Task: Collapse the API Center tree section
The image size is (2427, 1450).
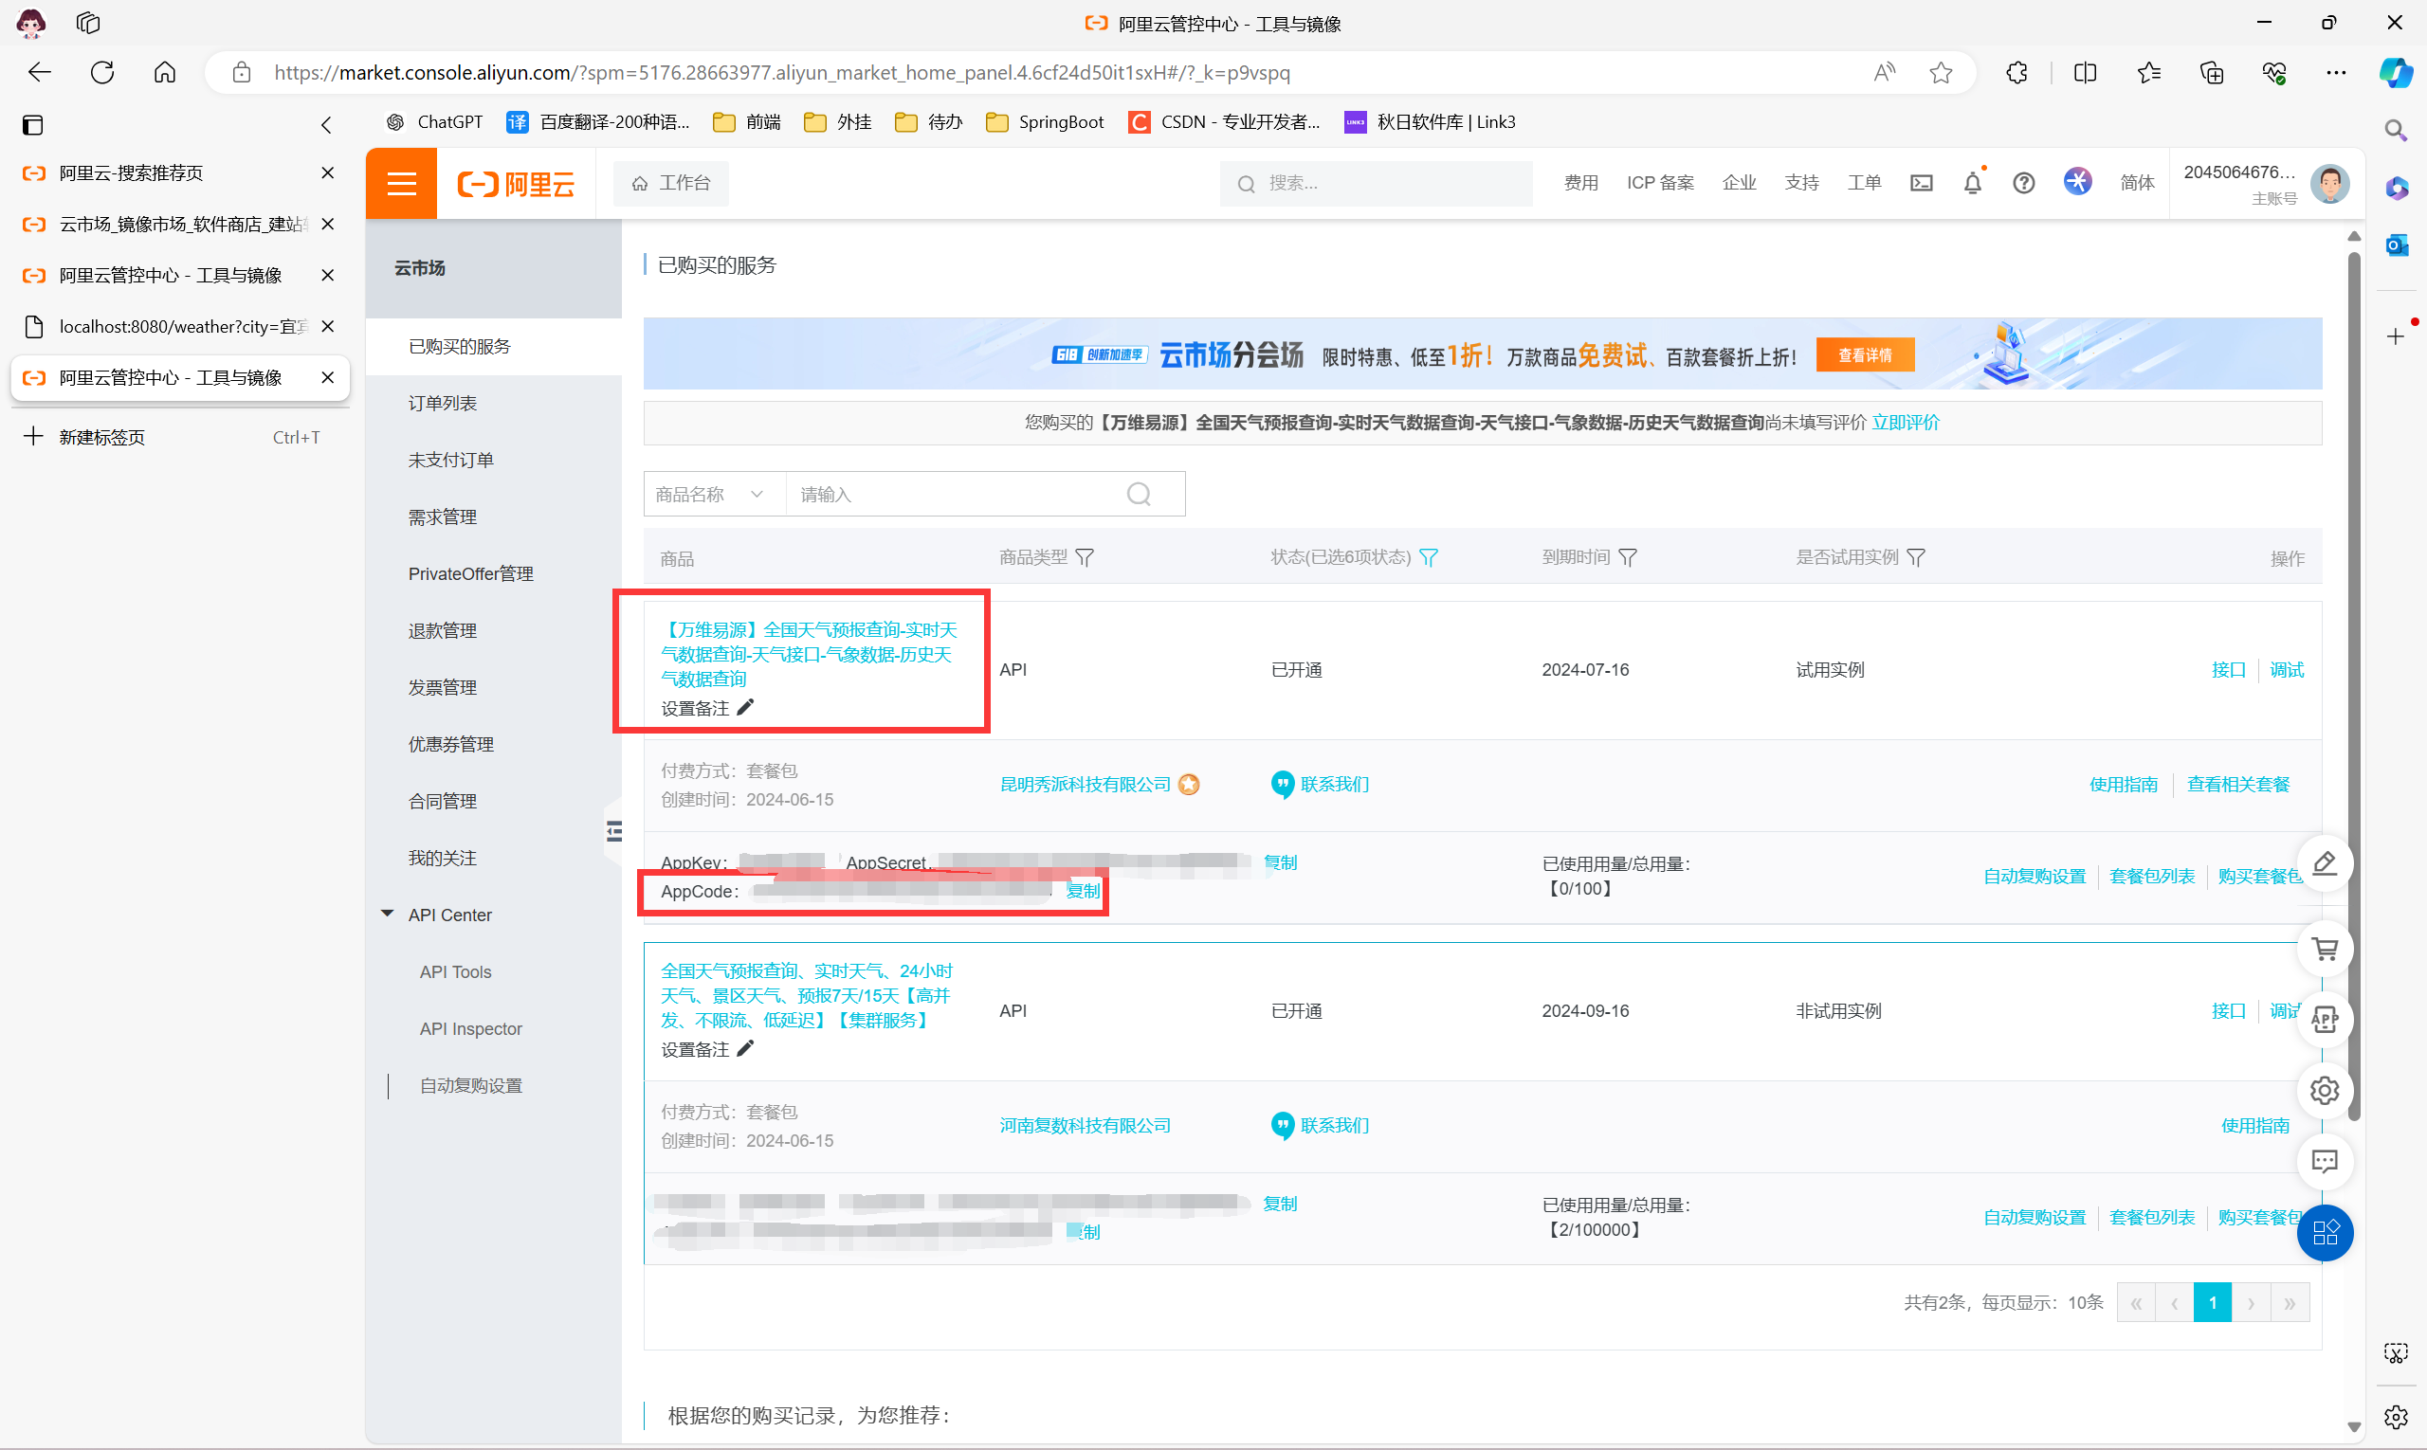Action: tap(387, 915)
